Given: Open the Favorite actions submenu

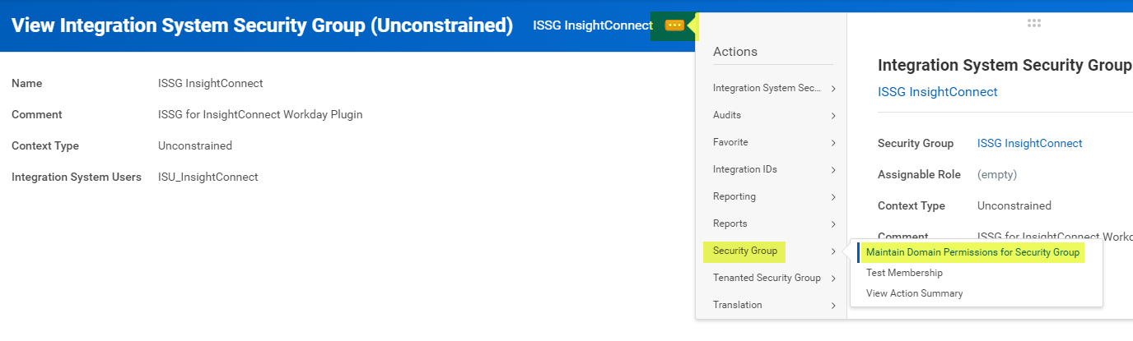Looking at the screenshot, I should tap(730, 142).
